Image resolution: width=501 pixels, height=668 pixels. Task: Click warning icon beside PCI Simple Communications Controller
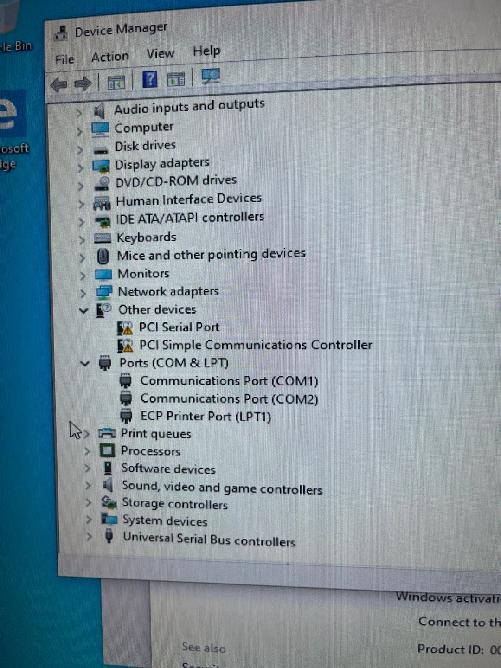pyautogui.click(x=125, y=346)
